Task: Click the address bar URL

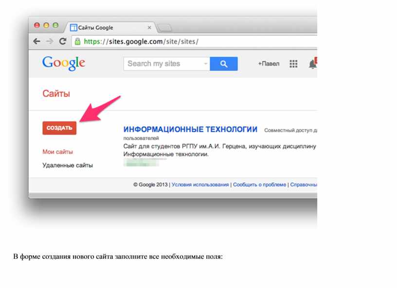Action: point(141,41)
